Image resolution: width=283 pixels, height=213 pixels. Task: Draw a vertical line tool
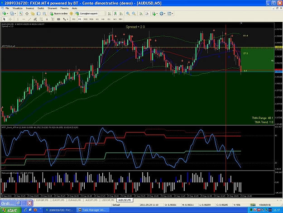click(x=18, y=19)
